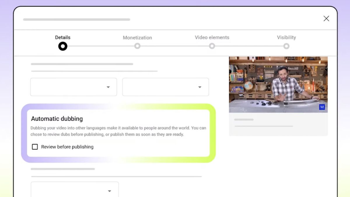Close the upload dialog with the X
Screen dimensions: 350x197
(x=326, y=18)
